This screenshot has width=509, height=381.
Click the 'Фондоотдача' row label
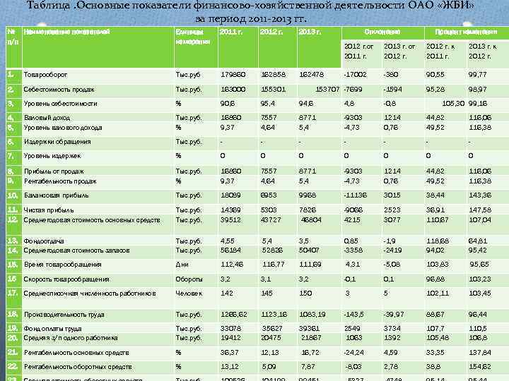[44, 241]
